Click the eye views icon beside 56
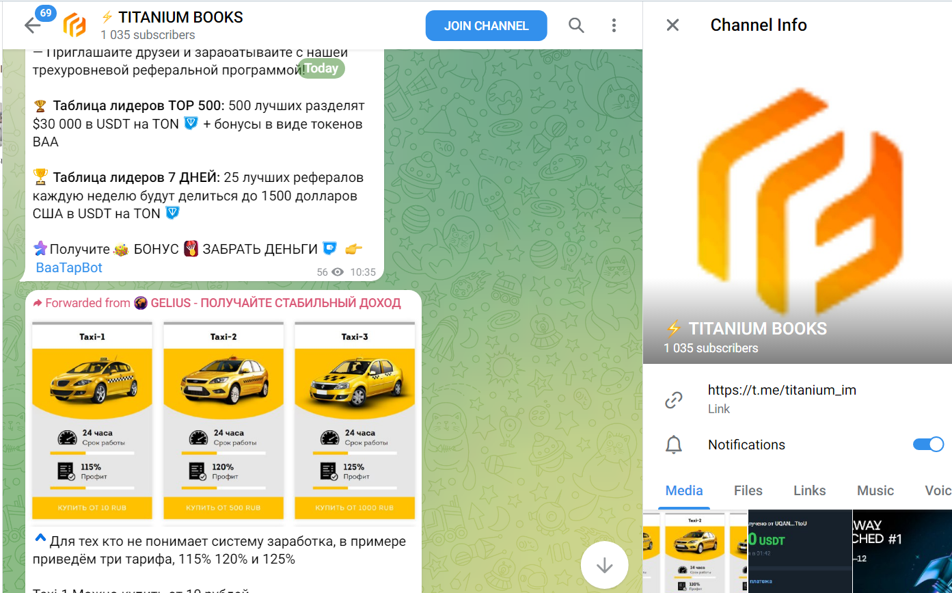 338,272
